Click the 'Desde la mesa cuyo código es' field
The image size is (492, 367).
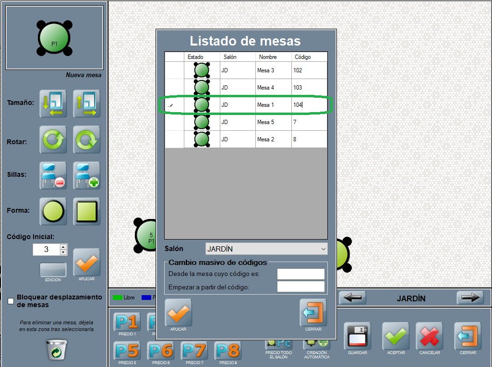(x=300, y=274)
